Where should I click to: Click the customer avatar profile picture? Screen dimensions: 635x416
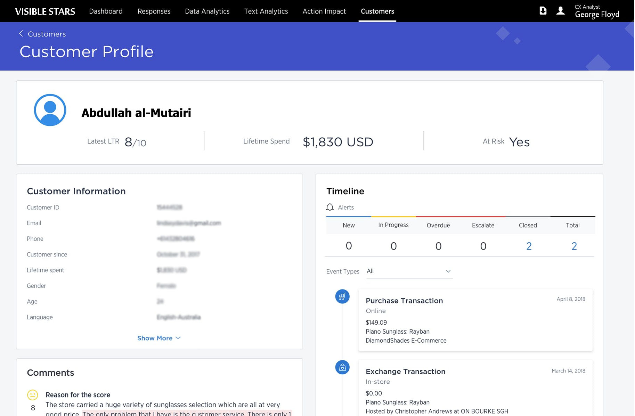[x=50, y=110]
